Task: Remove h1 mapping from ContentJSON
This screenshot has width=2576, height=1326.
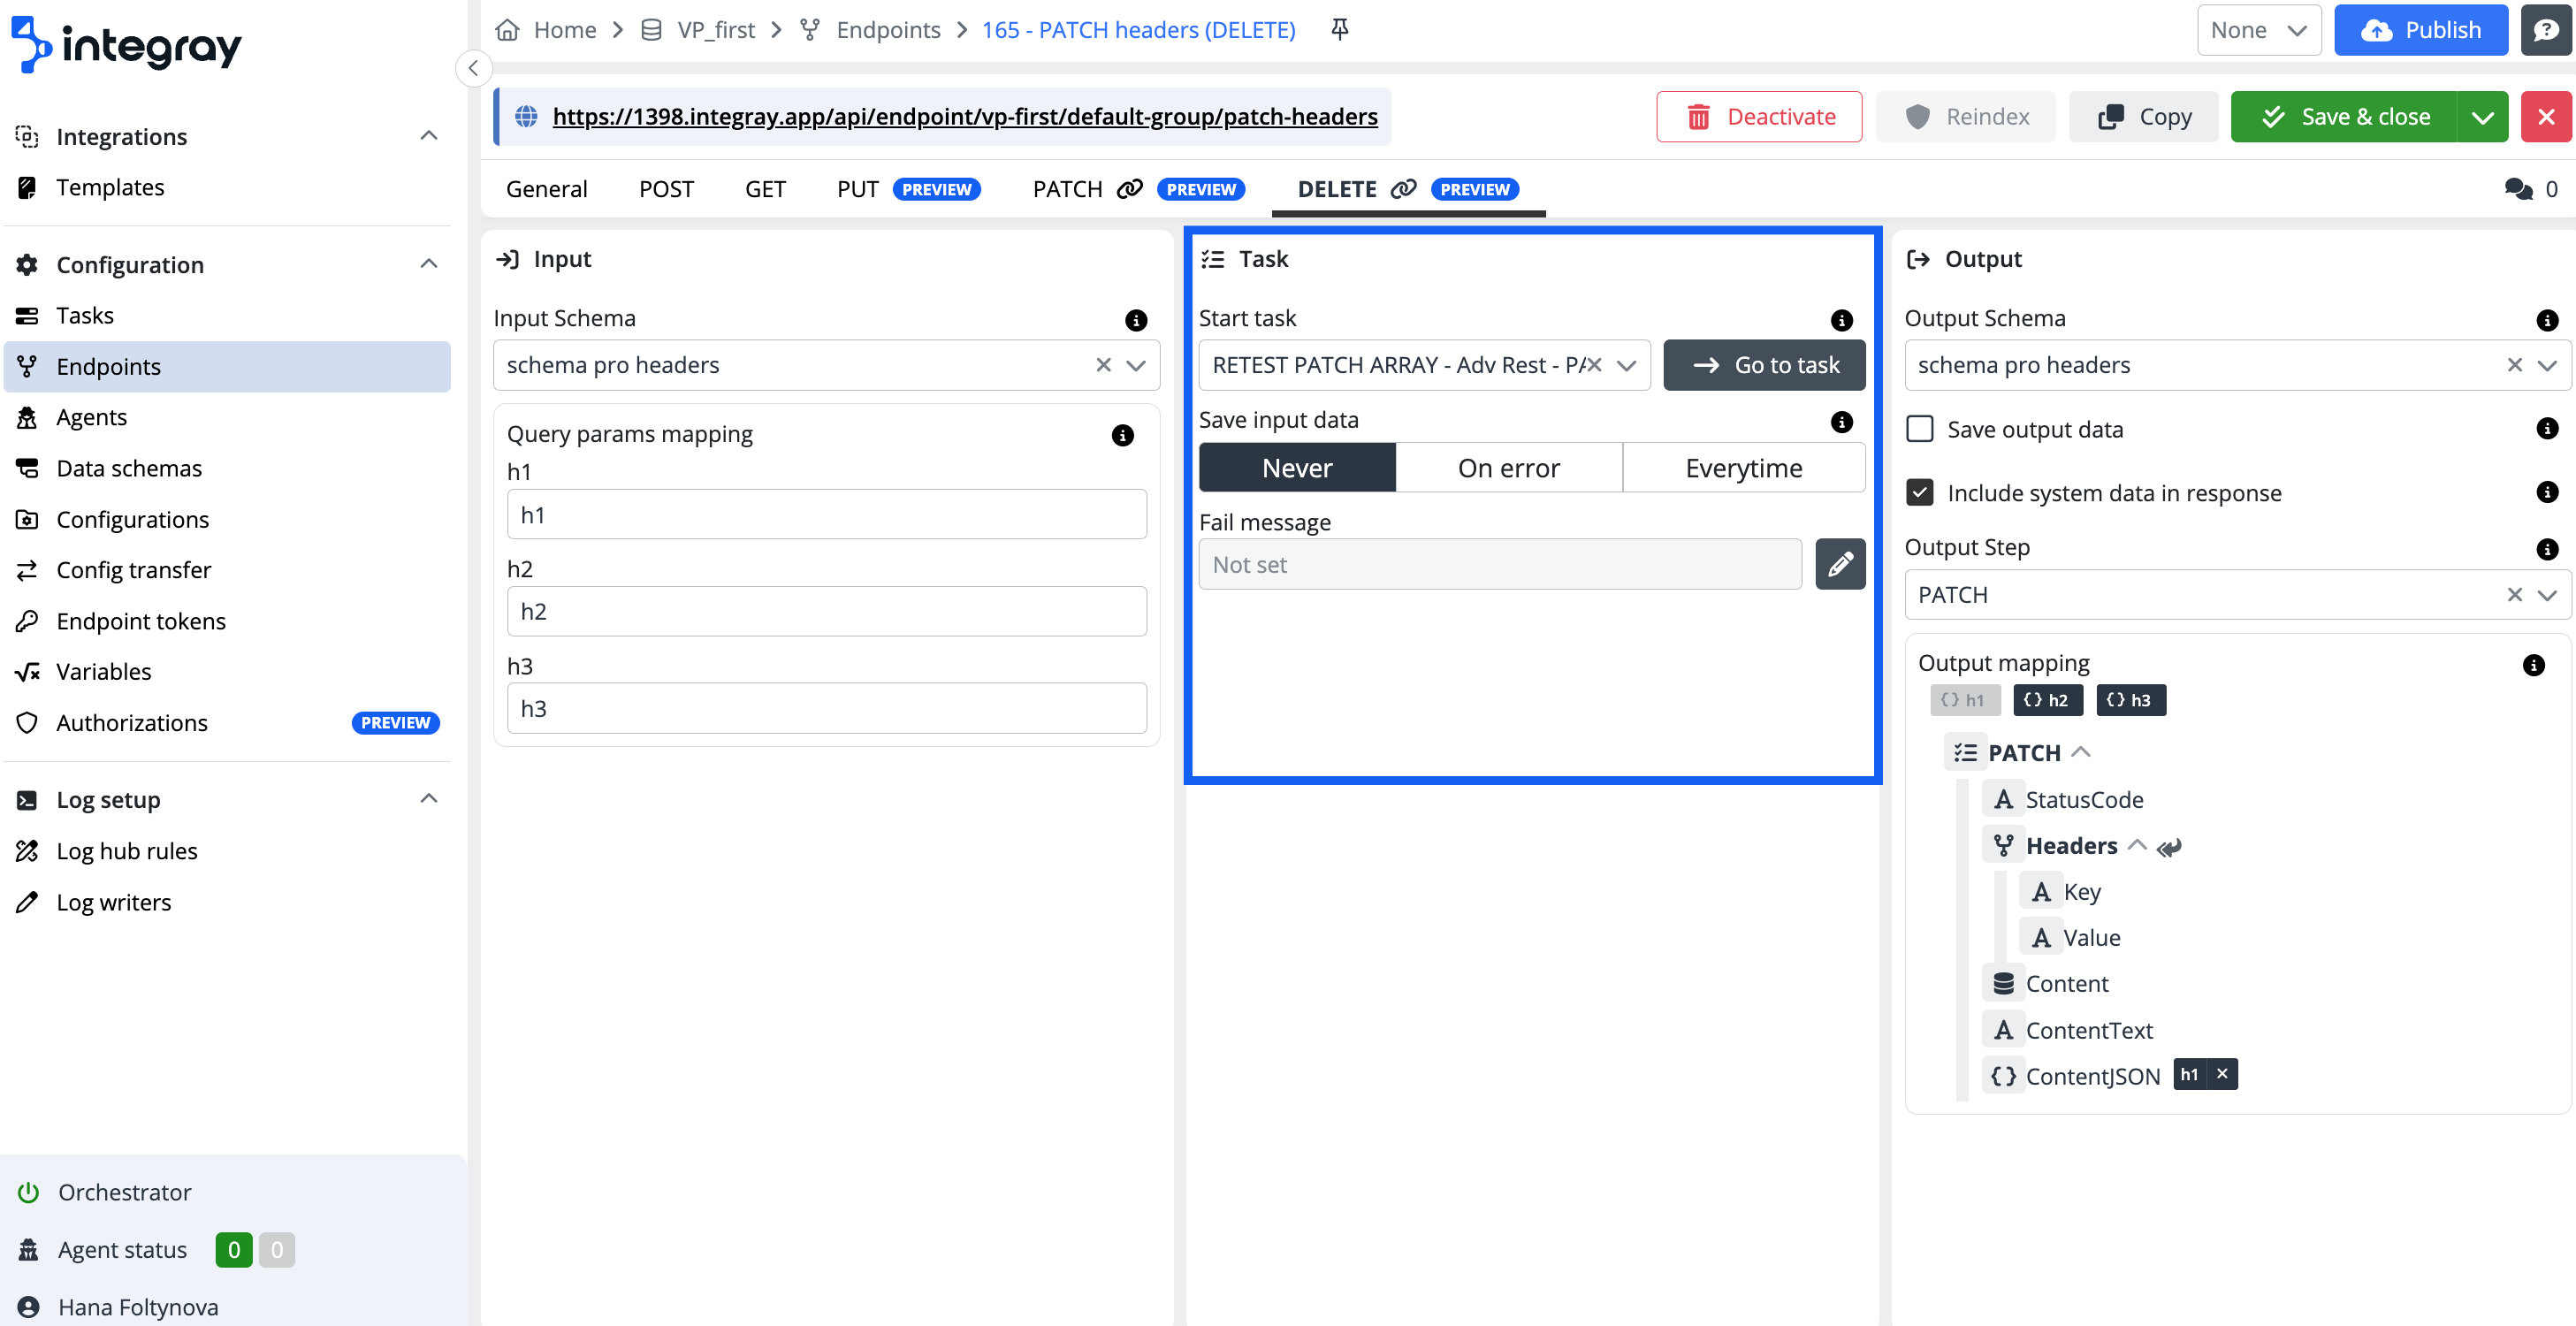Action: 2222,1074
